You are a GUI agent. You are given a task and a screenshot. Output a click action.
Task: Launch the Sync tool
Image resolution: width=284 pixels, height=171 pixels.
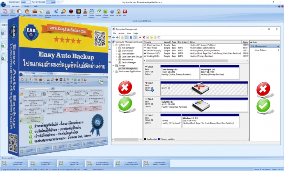tap(41, 12)
